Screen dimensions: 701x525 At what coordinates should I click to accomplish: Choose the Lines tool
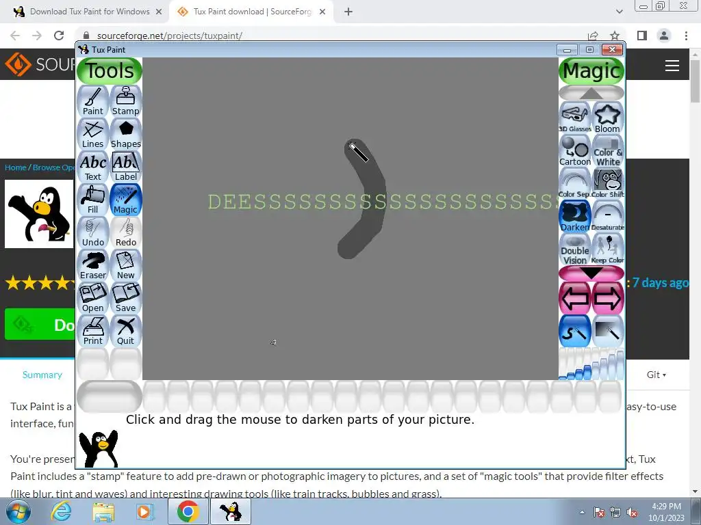93,134
